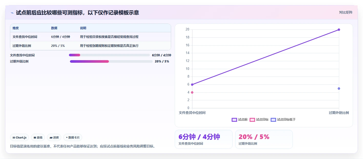Click the 数据卡片 tag chip
This screenshot has height=159, width=363.
tap(73, 137)
